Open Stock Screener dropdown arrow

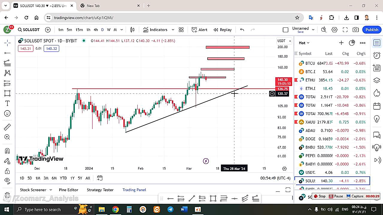coord(51,190)
